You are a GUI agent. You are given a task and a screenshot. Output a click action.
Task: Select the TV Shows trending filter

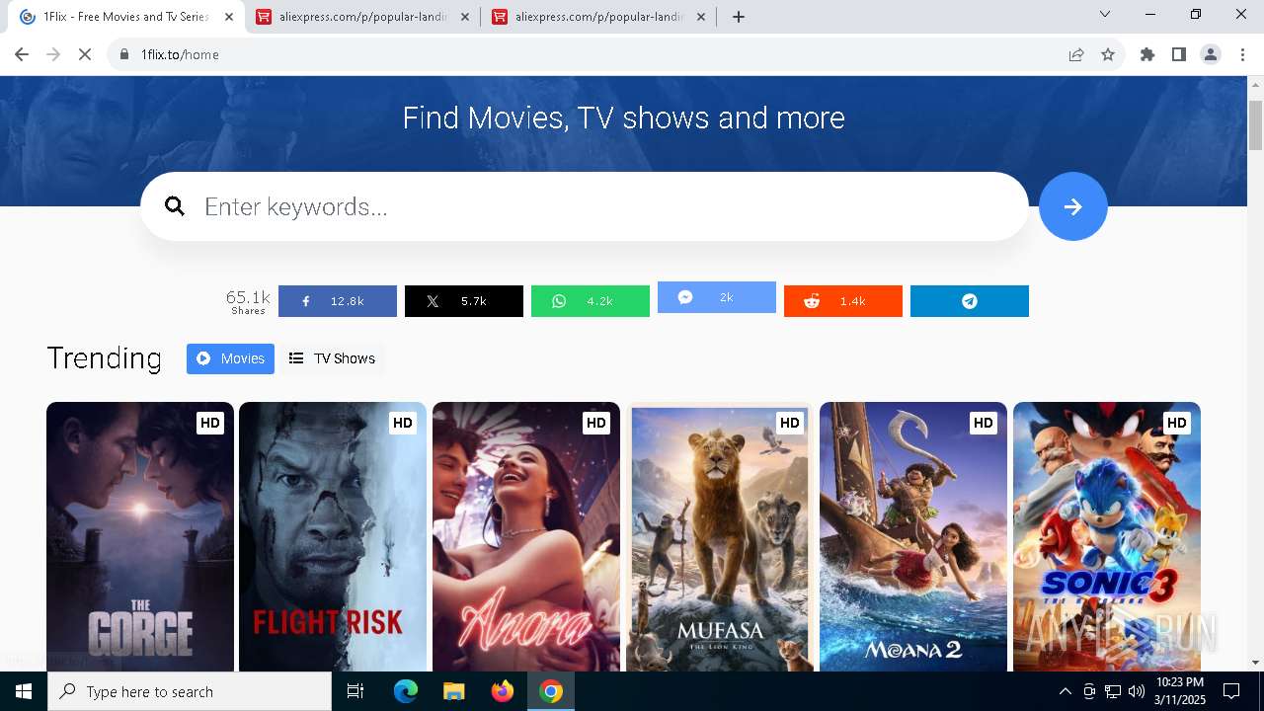pyautogui.click(x=332, y=358)
